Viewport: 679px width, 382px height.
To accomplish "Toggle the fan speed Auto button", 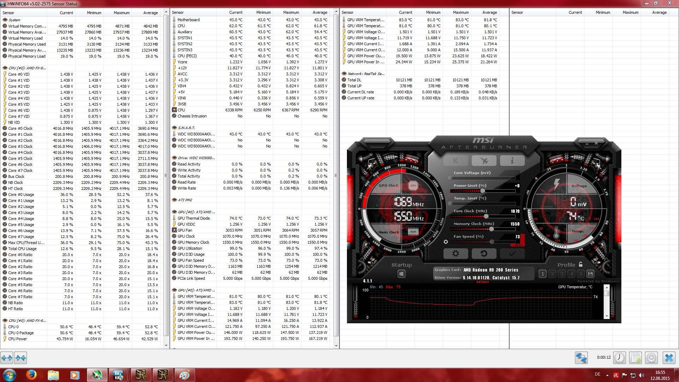I will [518, 245].
